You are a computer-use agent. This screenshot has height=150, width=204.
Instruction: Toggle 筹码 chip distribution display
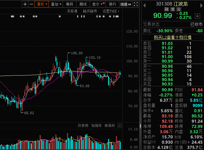click(70, 4)
